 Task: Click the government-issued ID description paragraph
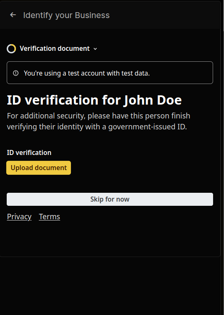pos(99,121)
